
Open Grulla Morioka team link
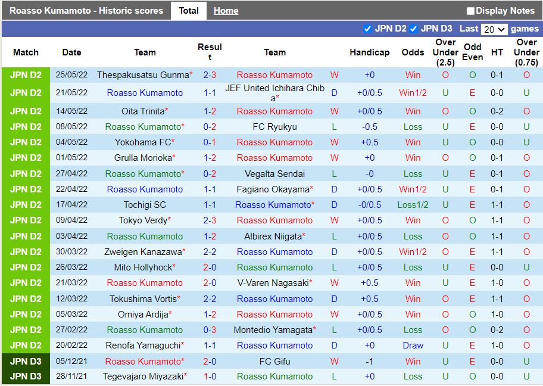tap(143, 158)
